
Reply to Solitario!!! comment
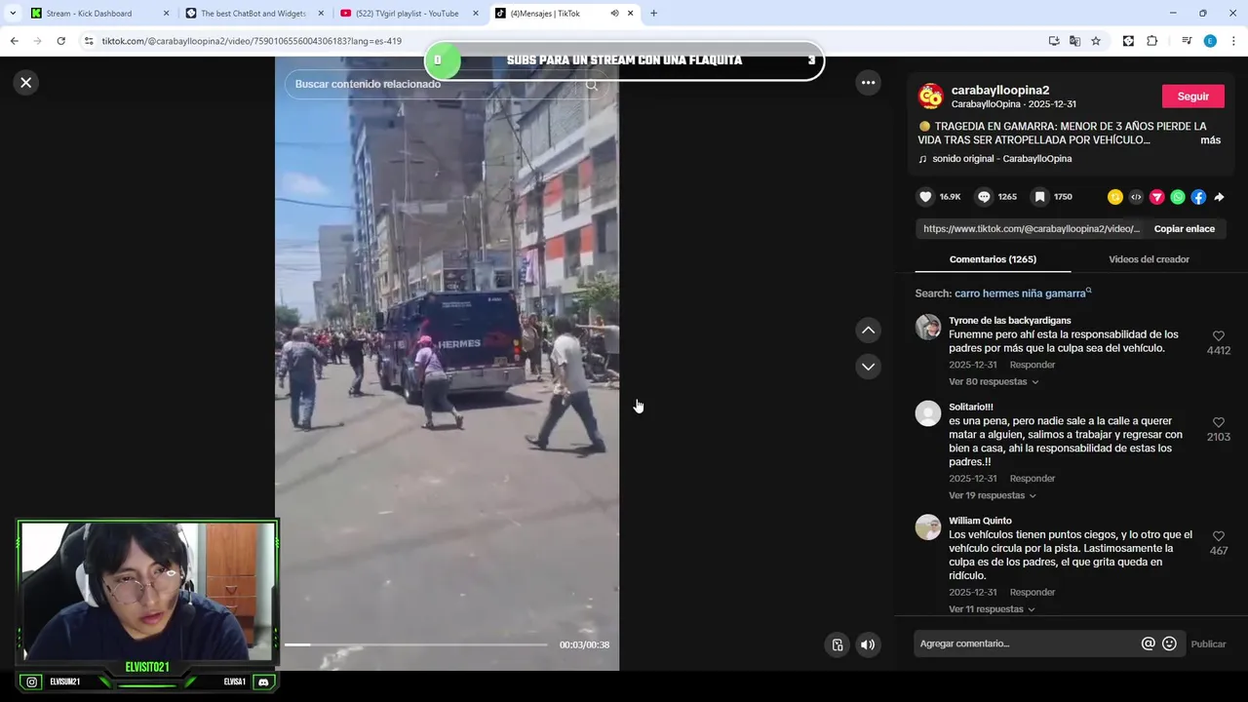tap(1033, 479)
